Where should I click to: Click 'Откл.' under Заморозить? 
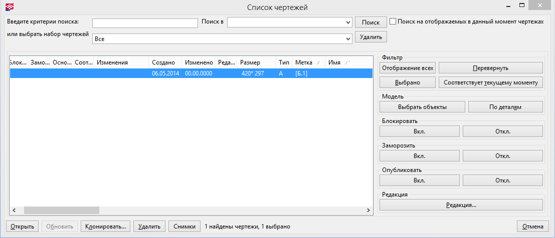(503, 155)
